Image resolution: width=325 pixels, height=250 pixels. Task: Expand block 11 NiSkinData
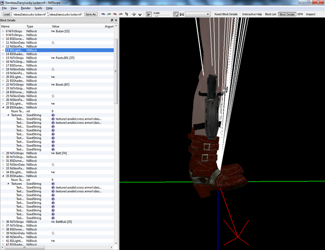point(3,43)
